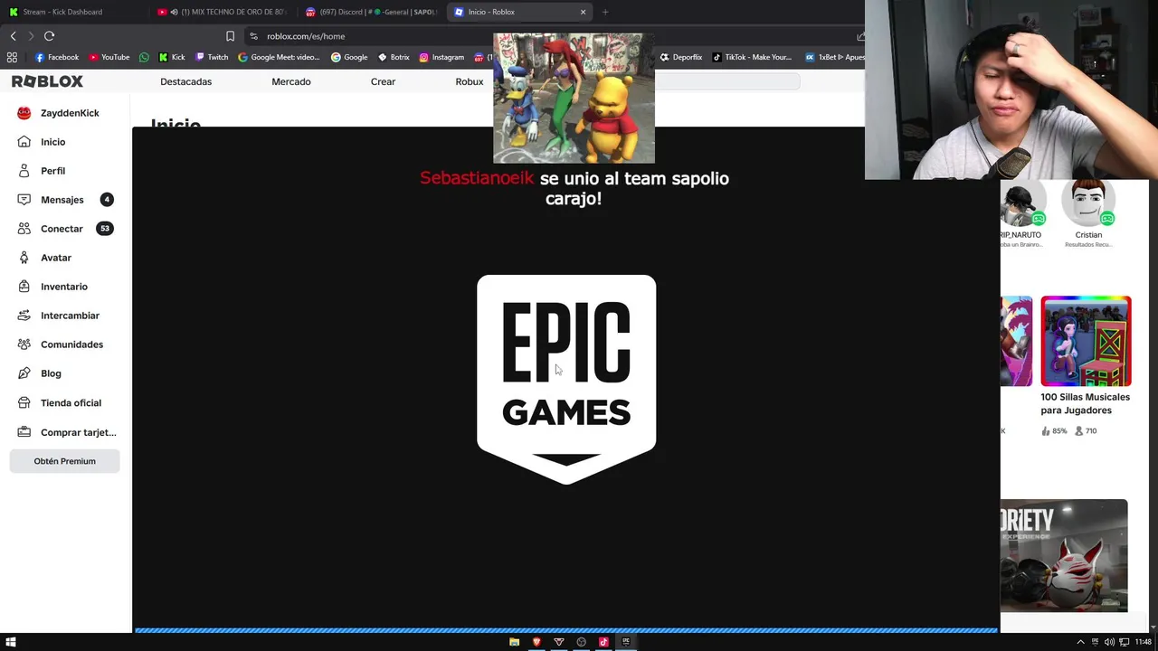Click the Conectar people icon
This screenshot has width=1158, height=651.
[x=24, y=229]
